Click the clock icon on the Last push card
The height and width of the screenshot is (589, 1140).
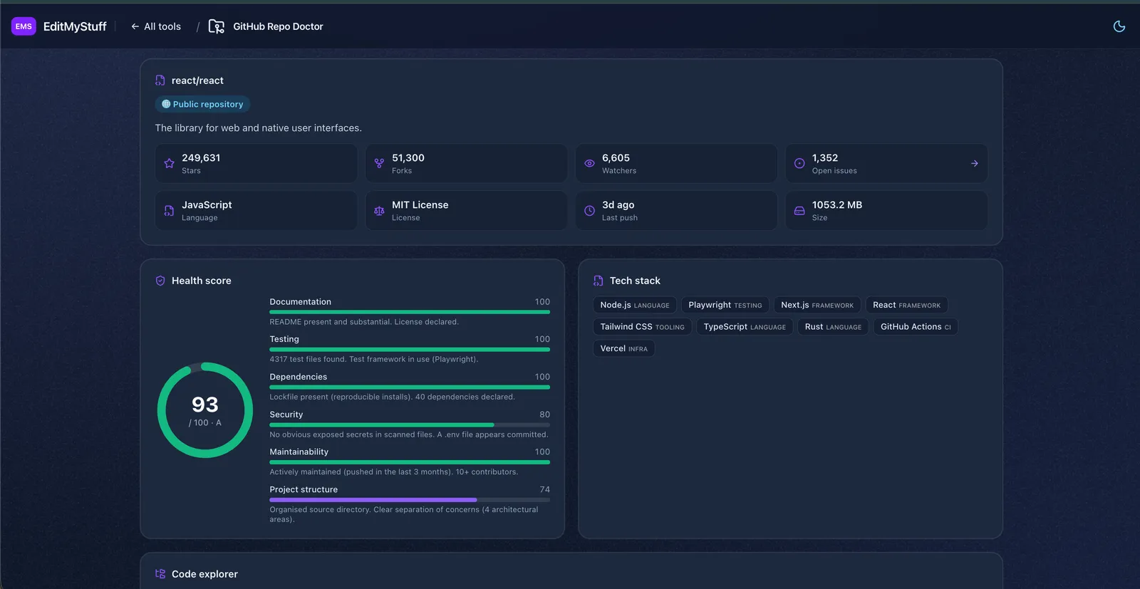[x=589, y=211]
